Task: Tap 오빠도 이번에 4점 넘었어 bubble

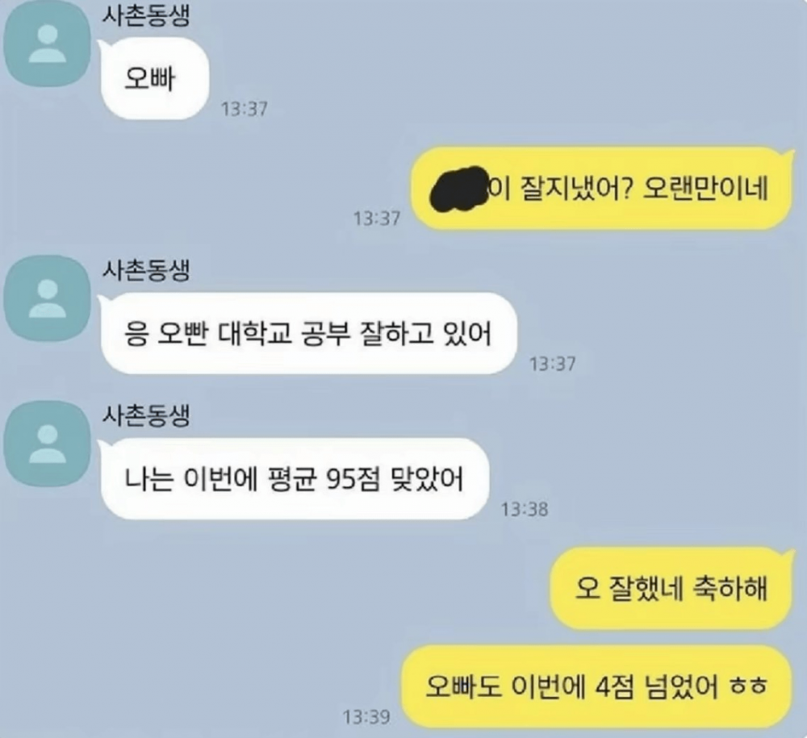Action: pos(597,686)
